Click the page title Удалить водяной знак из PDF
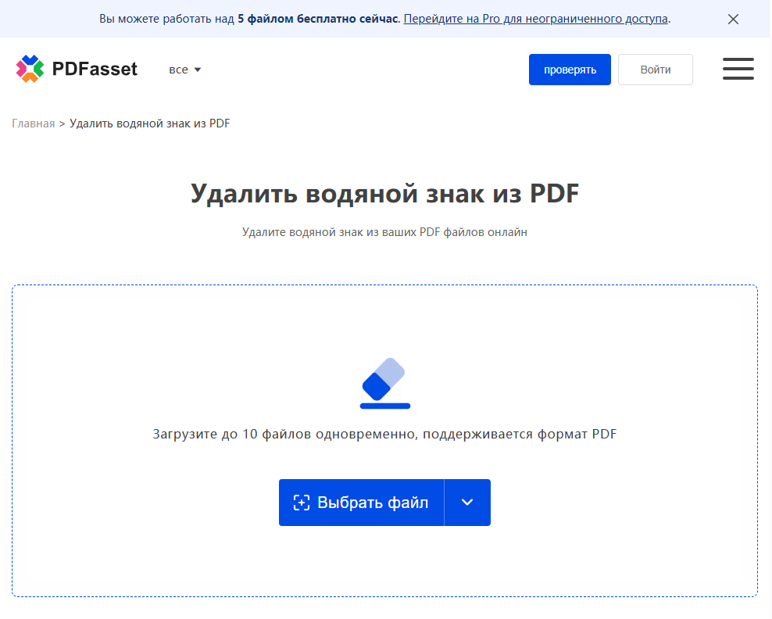772x619 pixels. (x=385, y=192)
